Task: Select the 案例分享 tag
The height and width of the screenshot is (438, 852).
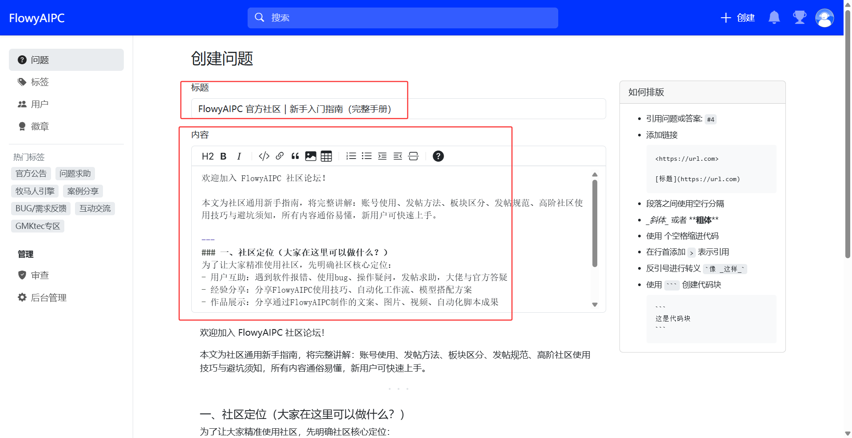Action: pos(83,191)
